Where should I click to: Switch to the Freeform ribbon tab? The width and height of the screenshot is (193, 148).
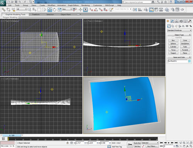[x=36, y=14]
